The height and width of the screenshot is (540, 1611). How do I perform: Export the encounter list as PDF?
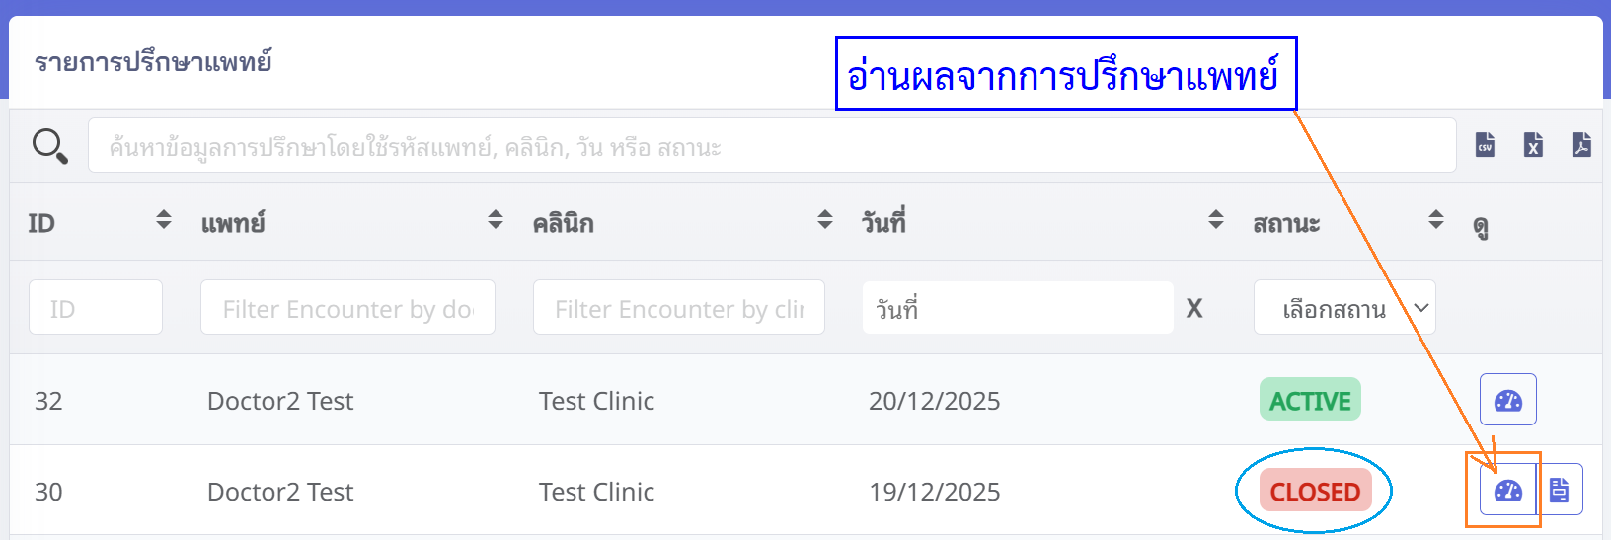point(1581,145)
